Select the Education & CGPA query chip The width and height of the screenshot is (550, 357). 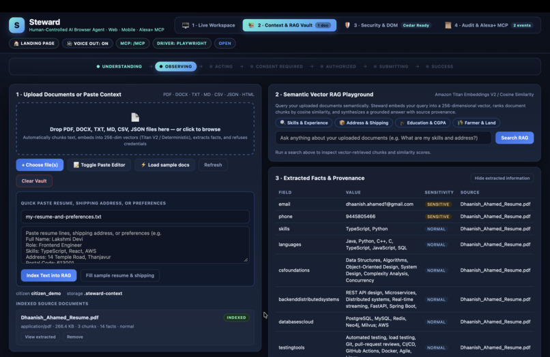coord(422,123)
